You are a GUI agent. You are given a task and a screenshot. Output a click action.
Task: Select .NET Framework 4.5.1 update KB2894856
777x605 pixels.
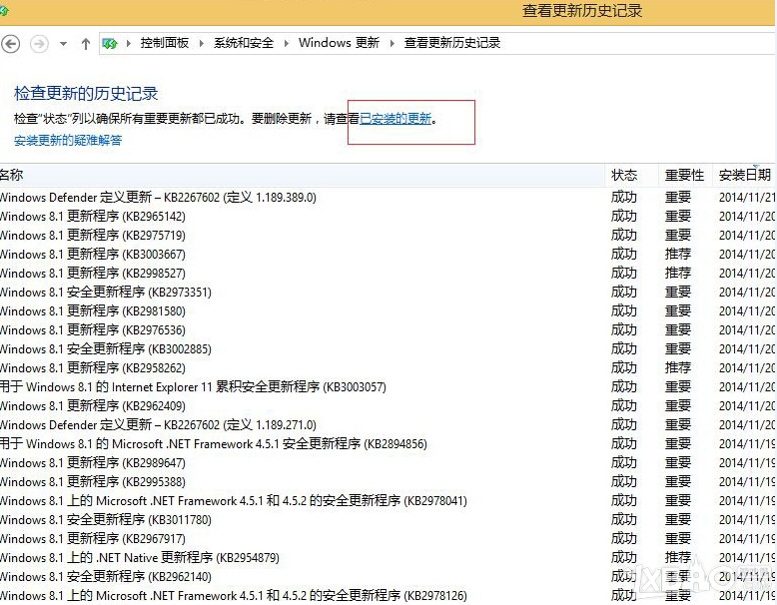pyautogui.click(x=388, y=444)
